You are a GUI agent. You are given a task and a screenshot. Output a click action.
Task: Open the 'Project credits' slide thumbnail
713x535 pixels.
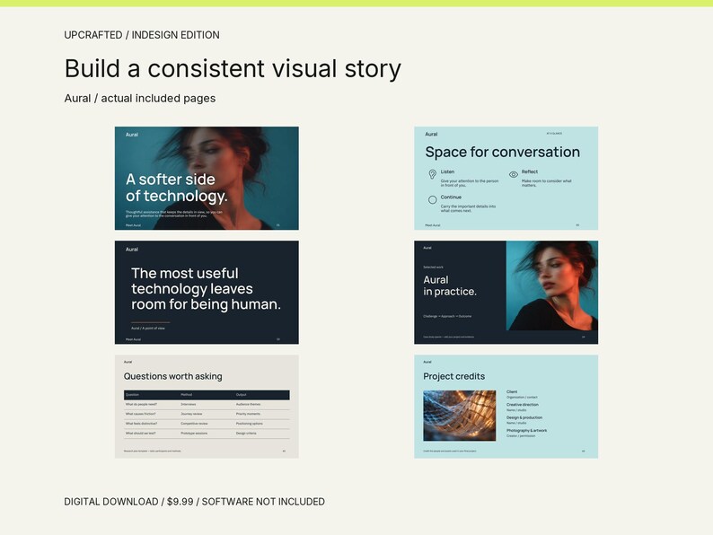(506, 407)
